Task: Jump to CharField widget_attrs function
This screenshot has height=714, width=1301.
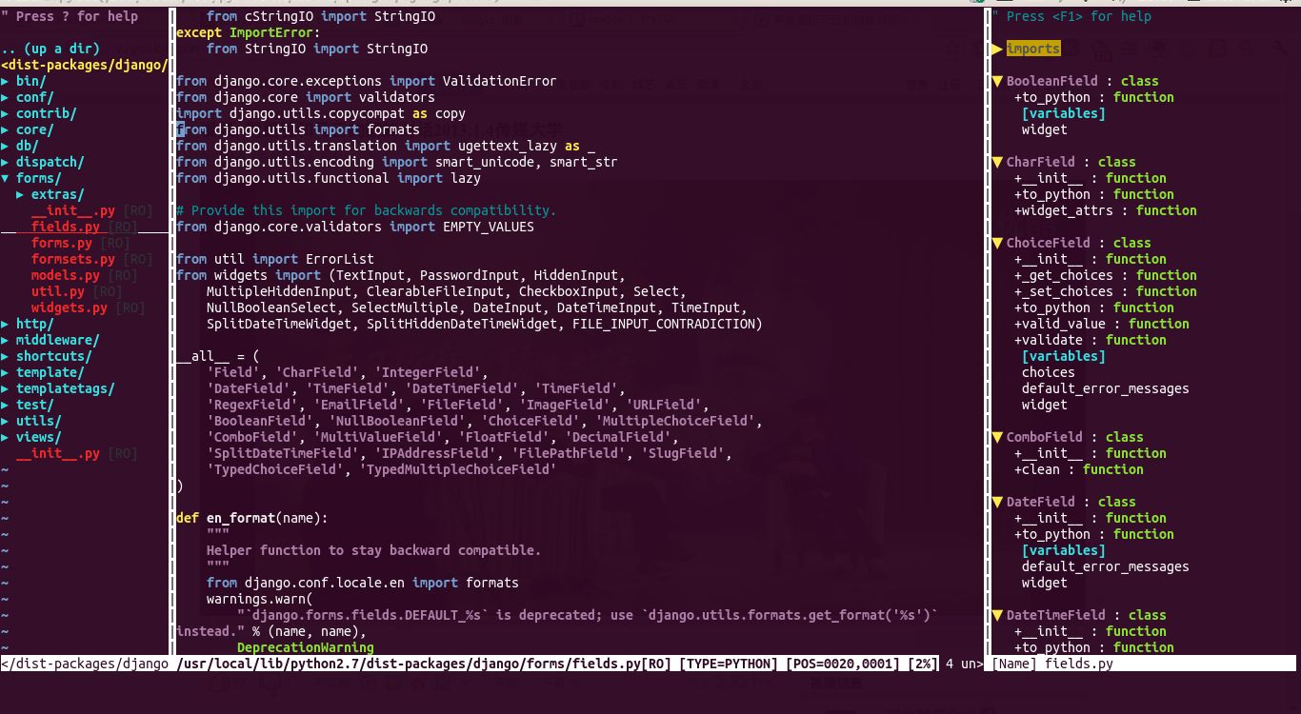Action: [x=1106, y=211]
